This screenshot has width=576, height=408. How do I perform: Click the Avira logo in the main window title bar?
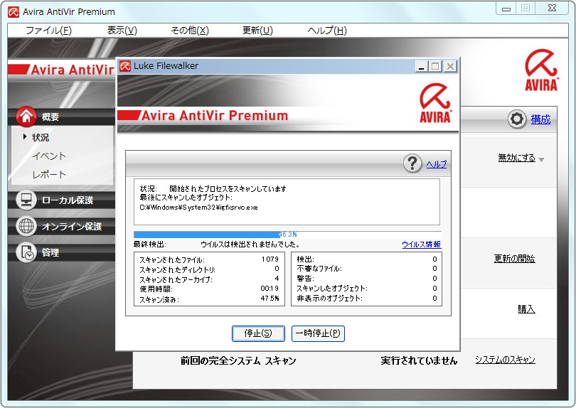click(14, 12)
